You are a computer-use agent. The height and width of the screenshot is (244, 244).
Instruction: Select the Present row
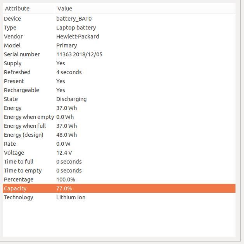(119, 81)
